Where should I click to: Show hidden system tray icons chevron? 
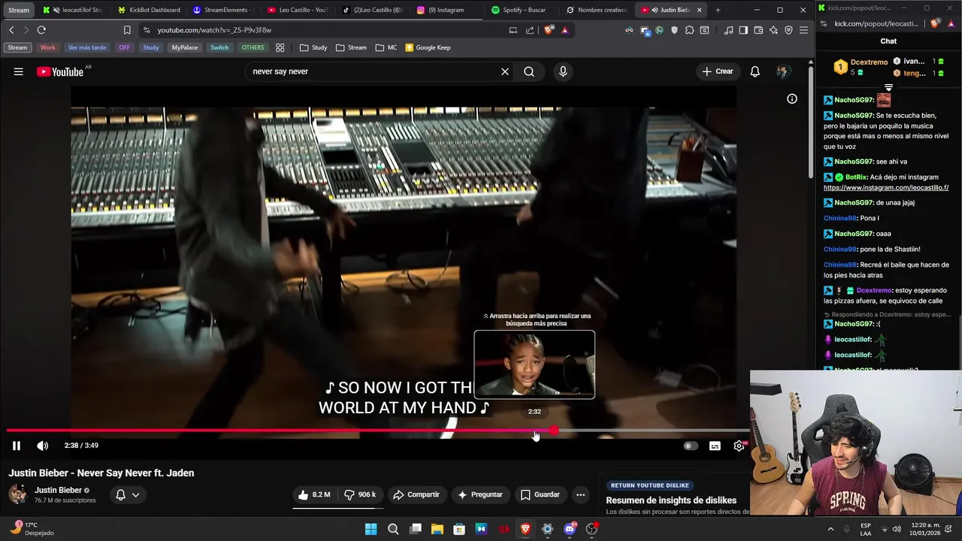pyautogui.click(x=830, y=529)
